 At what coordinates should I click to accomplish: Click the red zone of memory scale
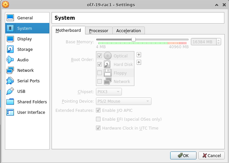[x=183, y=43]
